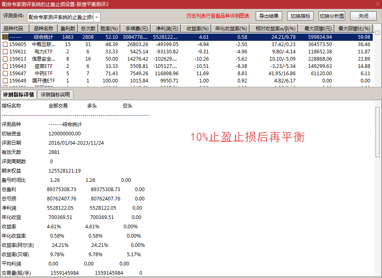This screenshot has width=382, height=278.
Task: Click the 导出结果 button
Action: pyautogui.click(x=269, y=16)
